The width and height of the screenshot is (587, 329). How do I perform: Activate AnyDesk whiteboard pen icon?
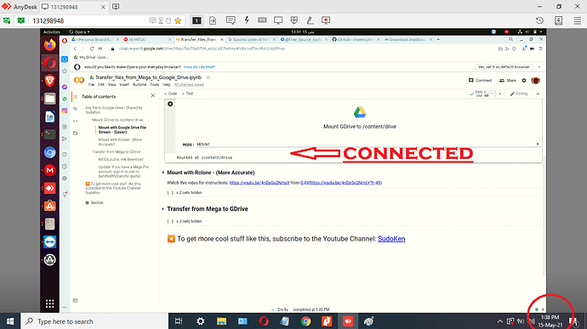coord(310,20)
